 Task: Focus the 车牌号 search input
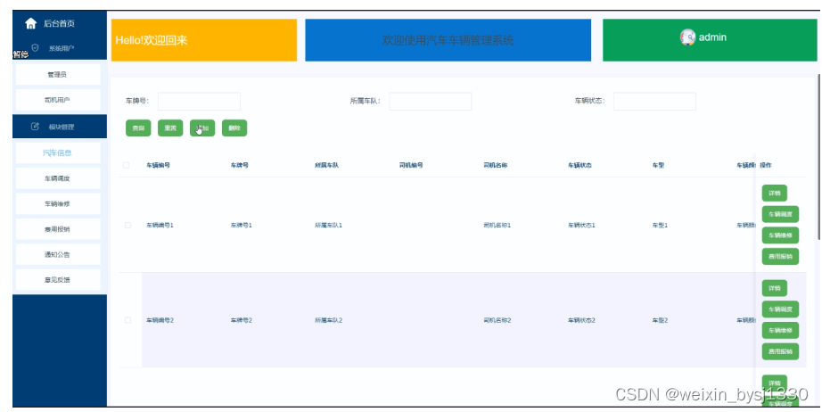point(199,101)
